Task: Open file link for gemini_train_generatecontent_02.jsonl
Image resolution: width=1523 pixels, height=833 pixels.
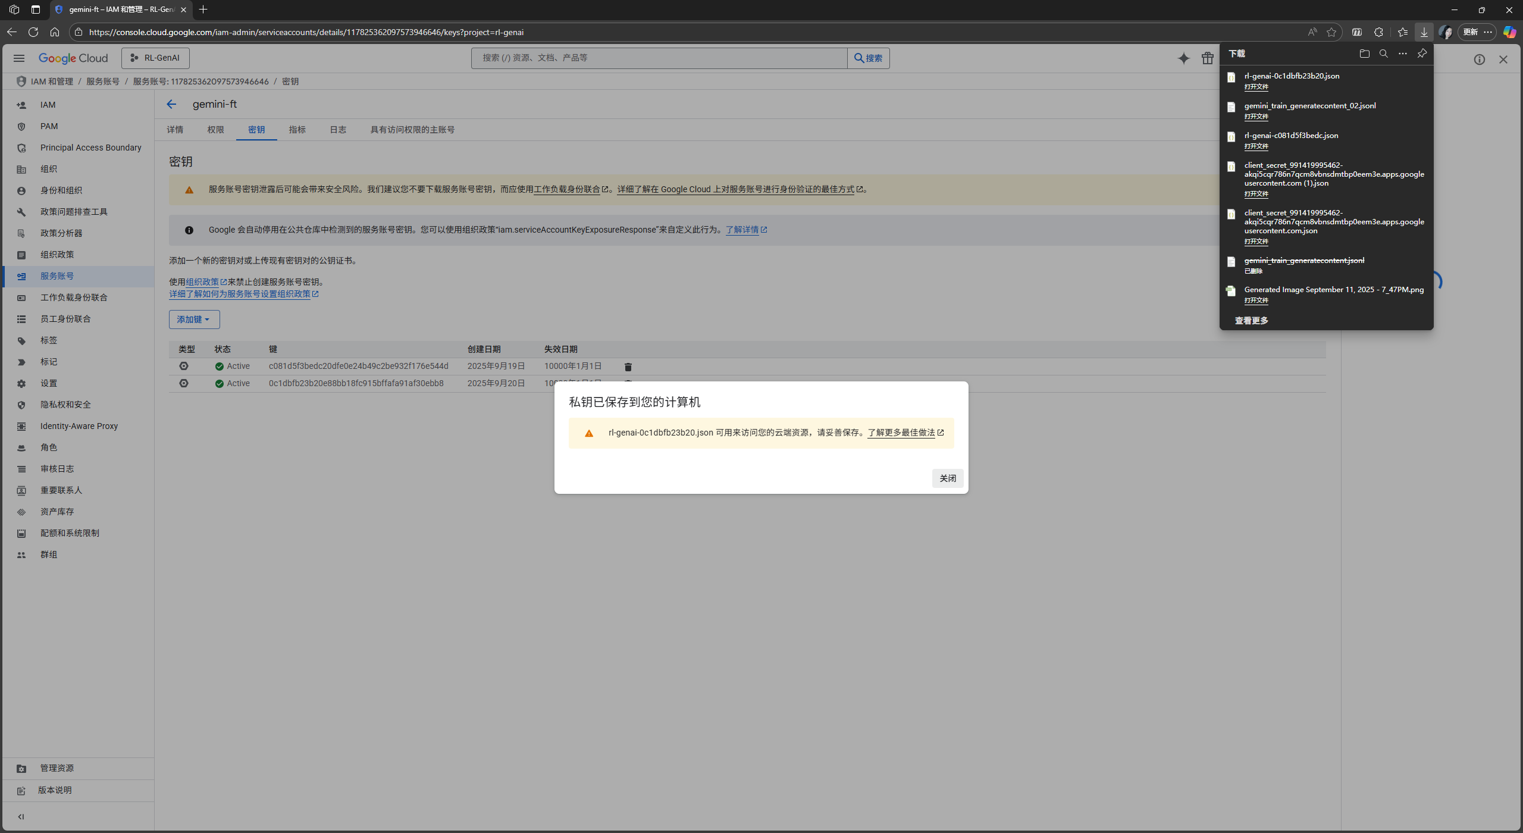Action: (x=1256, y=117)
